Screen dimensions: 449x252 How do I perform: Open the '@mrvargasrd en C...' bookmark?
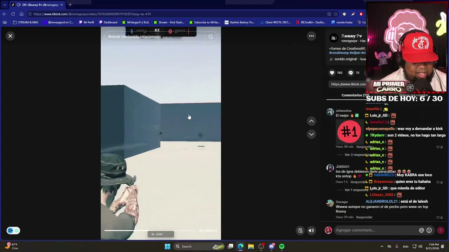[58, 22]
